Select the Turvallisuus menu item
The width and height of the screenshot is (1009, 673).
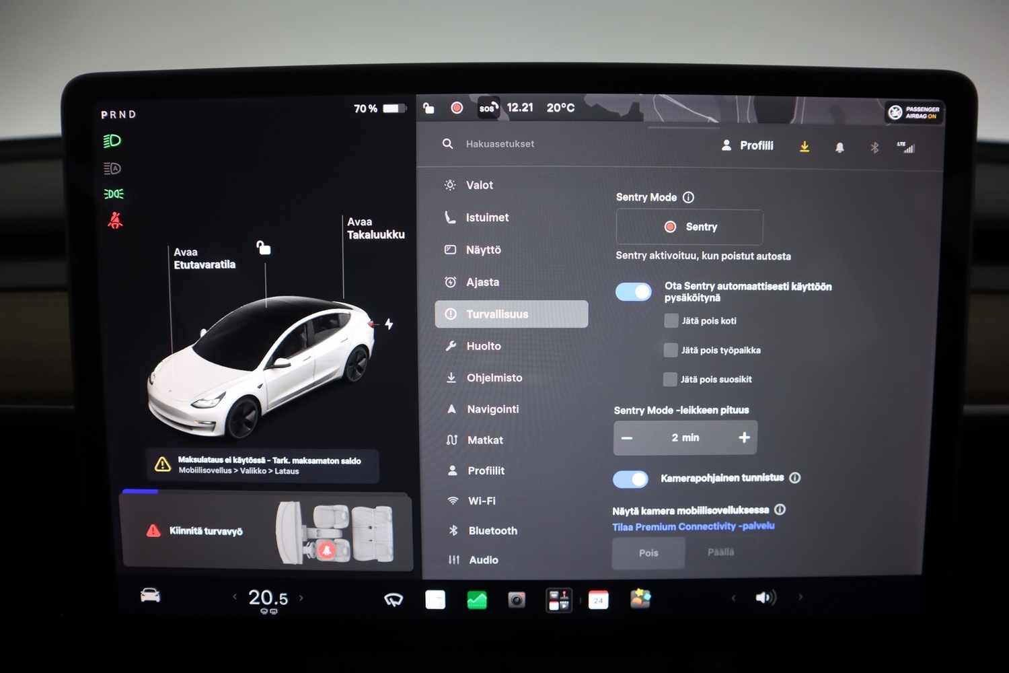511,314
